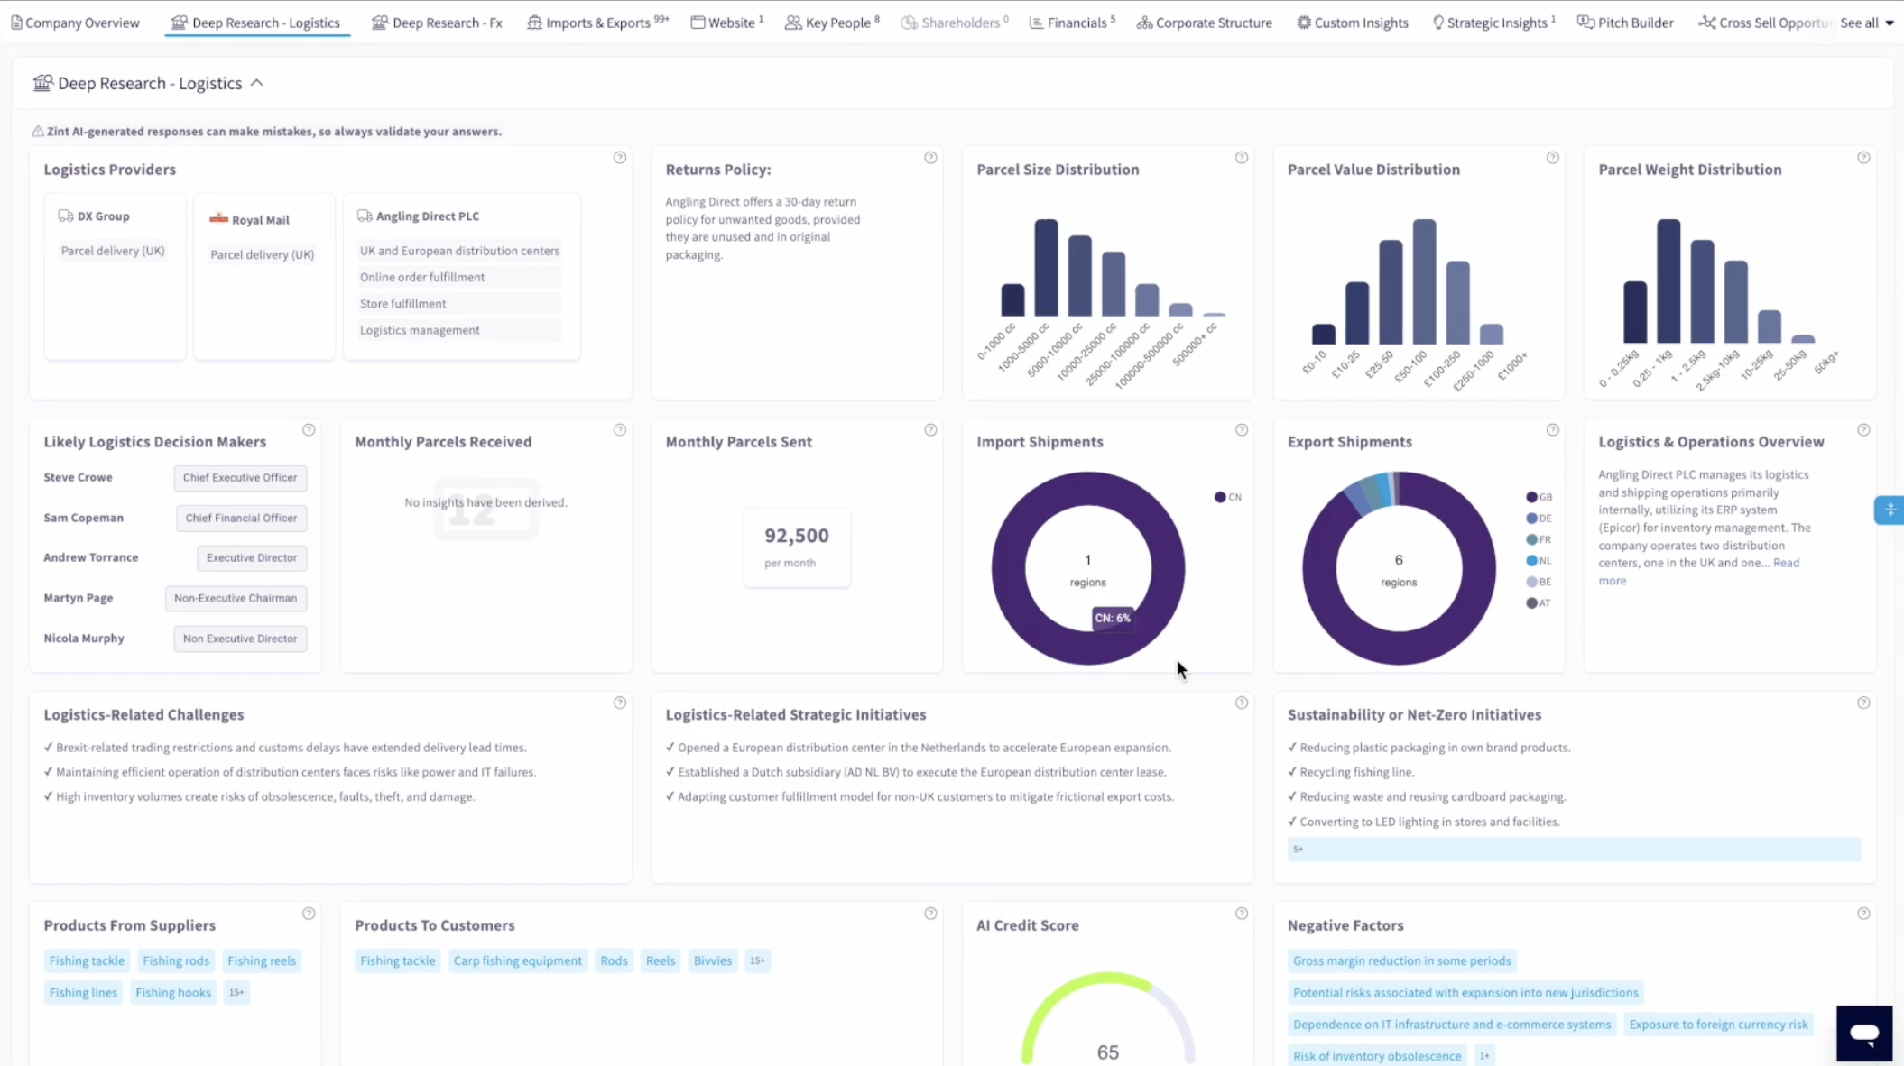
Task: Click the Carp fishing equipment tag
Action: tap(517, 960)
